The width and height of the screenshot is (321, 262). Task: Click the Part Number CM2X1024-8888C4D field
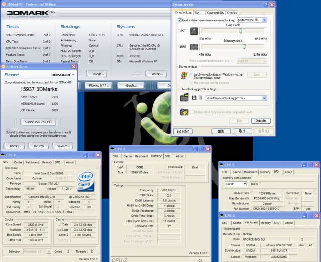pyautogui.click(x=267, y=209)
